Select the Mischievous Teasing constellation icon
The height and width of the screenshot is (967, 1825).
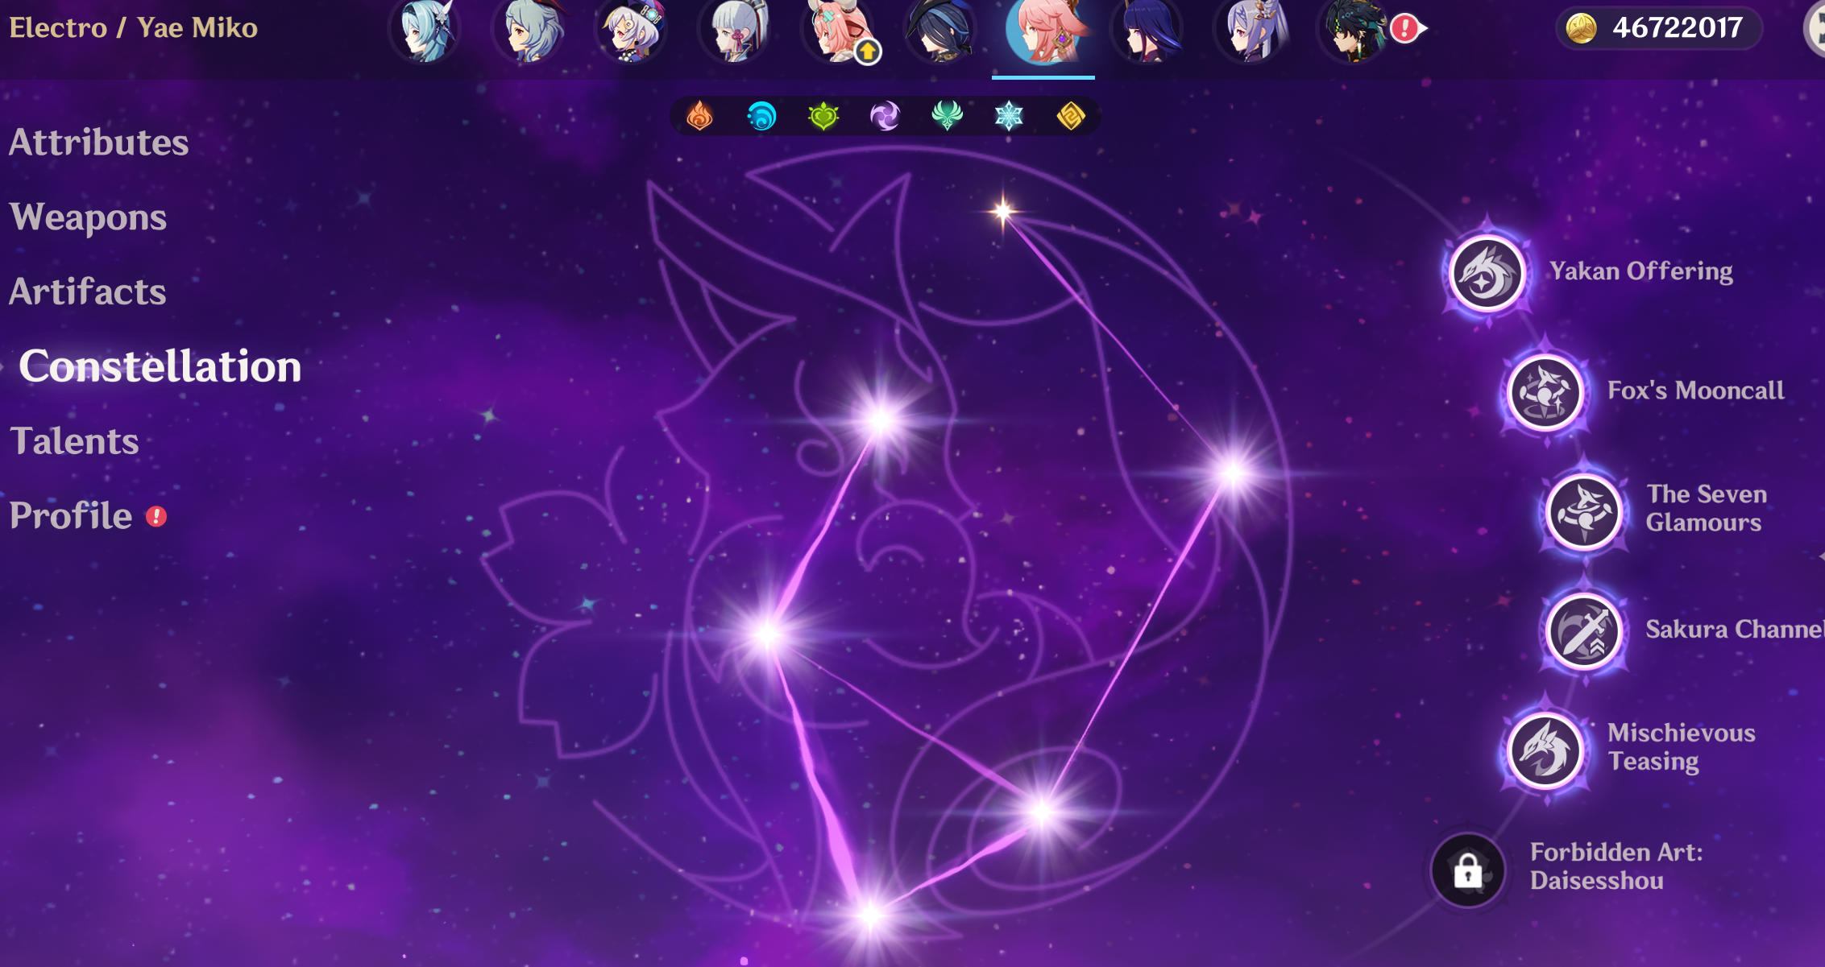pyautogui.click(x=1545, y=750)
